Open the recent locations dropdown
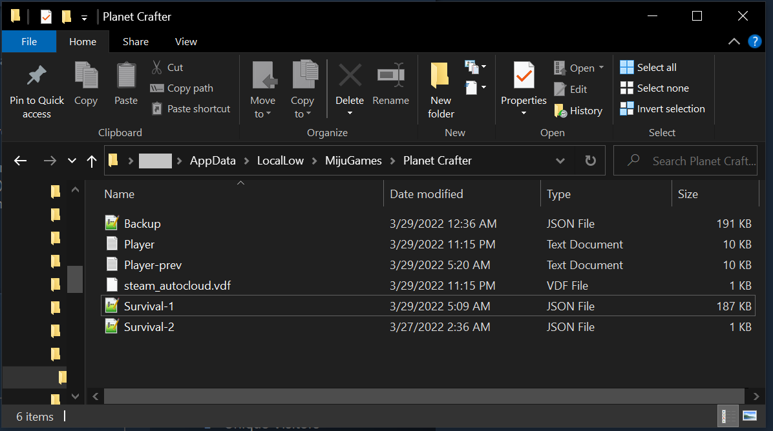This screenshot has width=773, height=431. pyautogui.click(x=72, y=161)
